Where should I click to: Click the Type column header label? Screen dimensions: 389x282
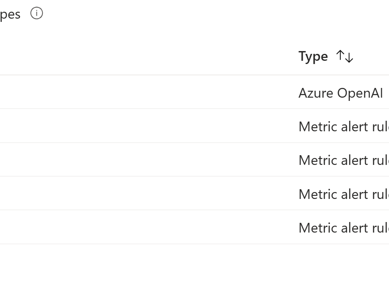(313, 57)
